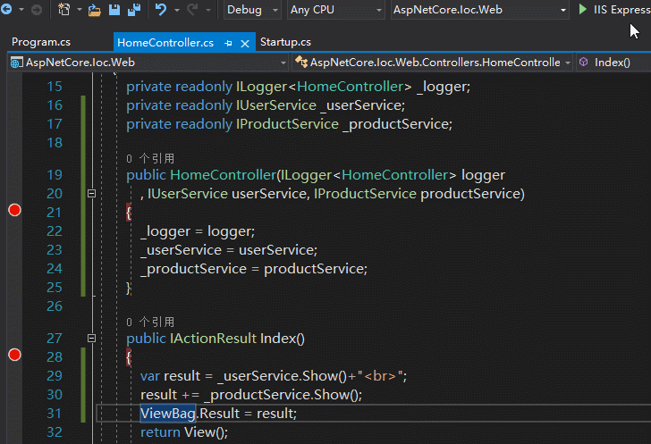This screenshot has width=651, height=444.
Task: Switch to the Program.cs tab
Action: click(x=41, y=42)
